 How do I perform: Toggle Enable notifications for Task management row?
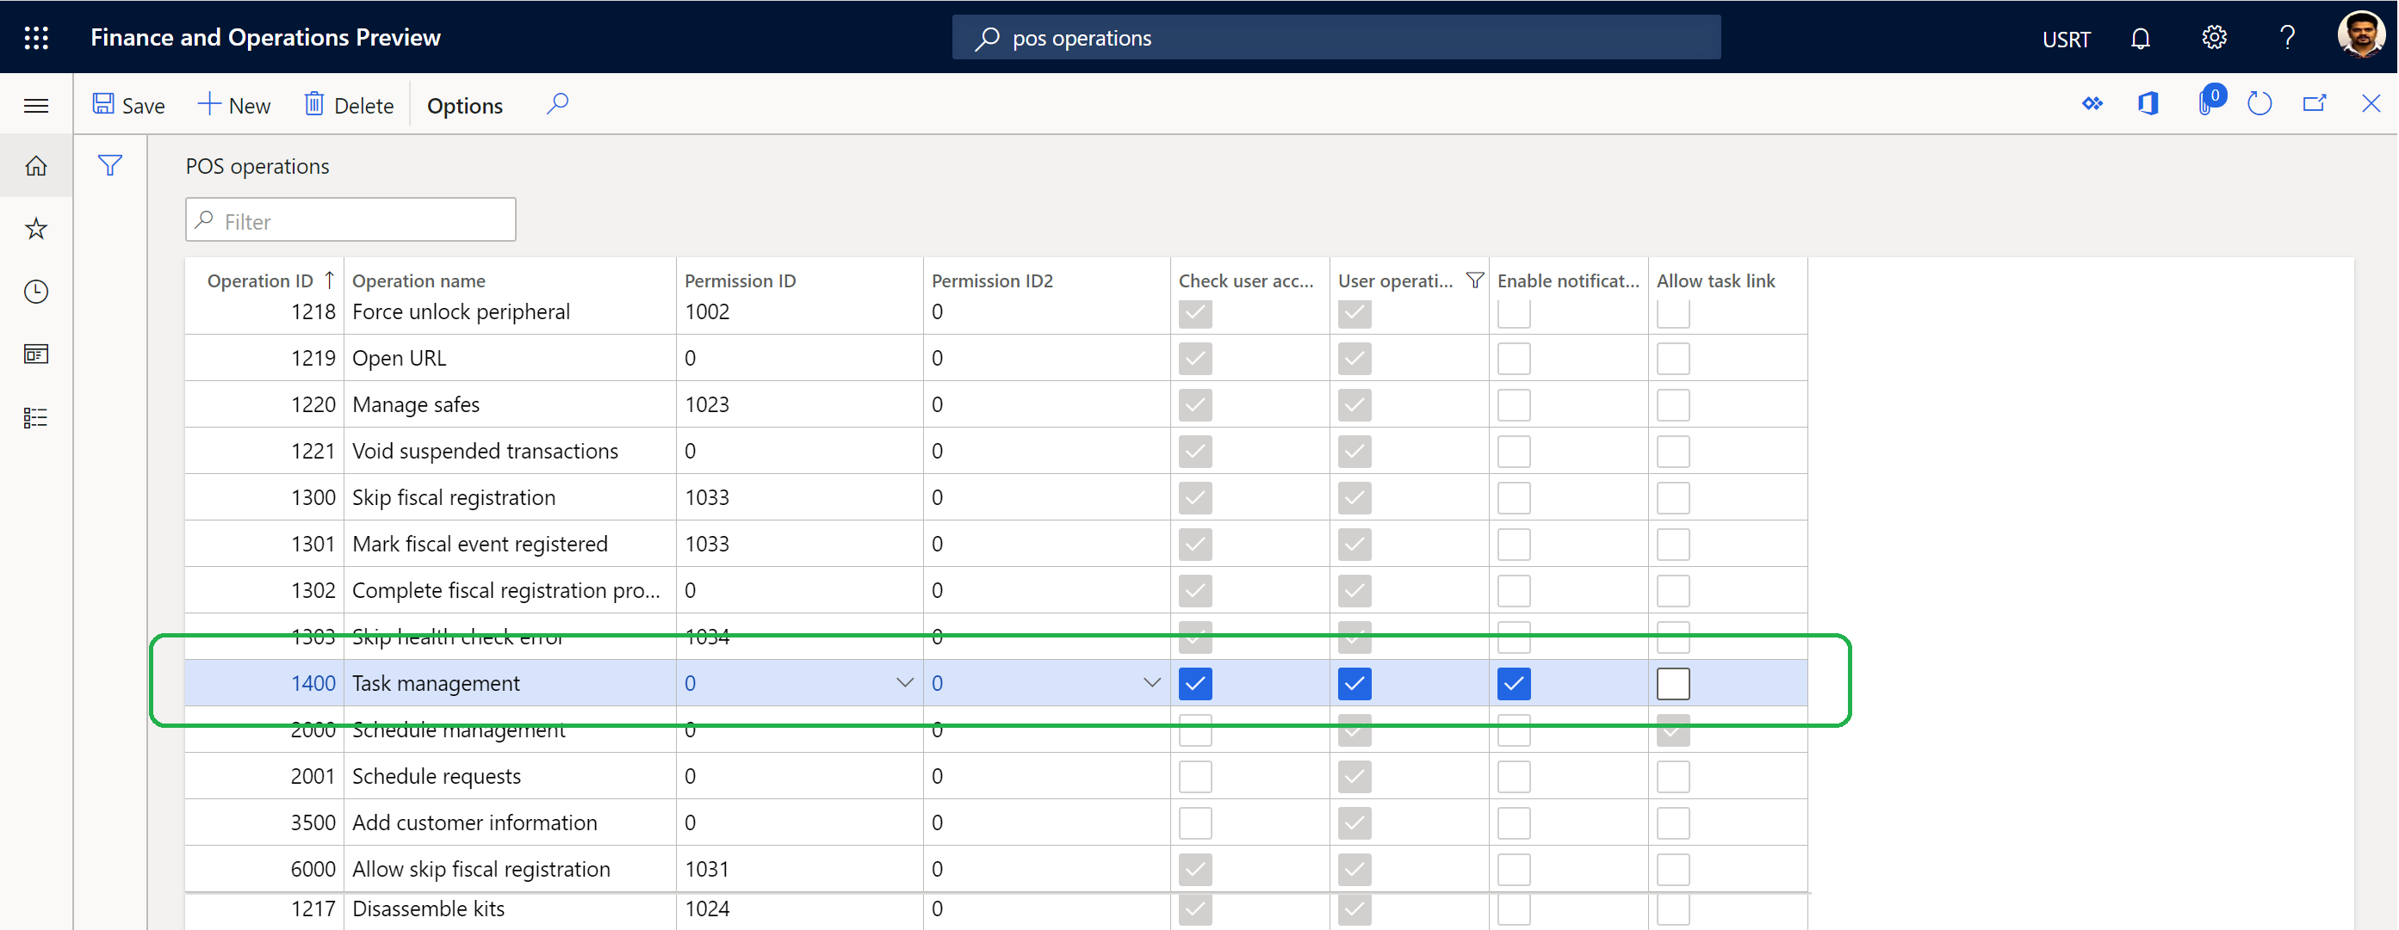tap(1515, 682)
